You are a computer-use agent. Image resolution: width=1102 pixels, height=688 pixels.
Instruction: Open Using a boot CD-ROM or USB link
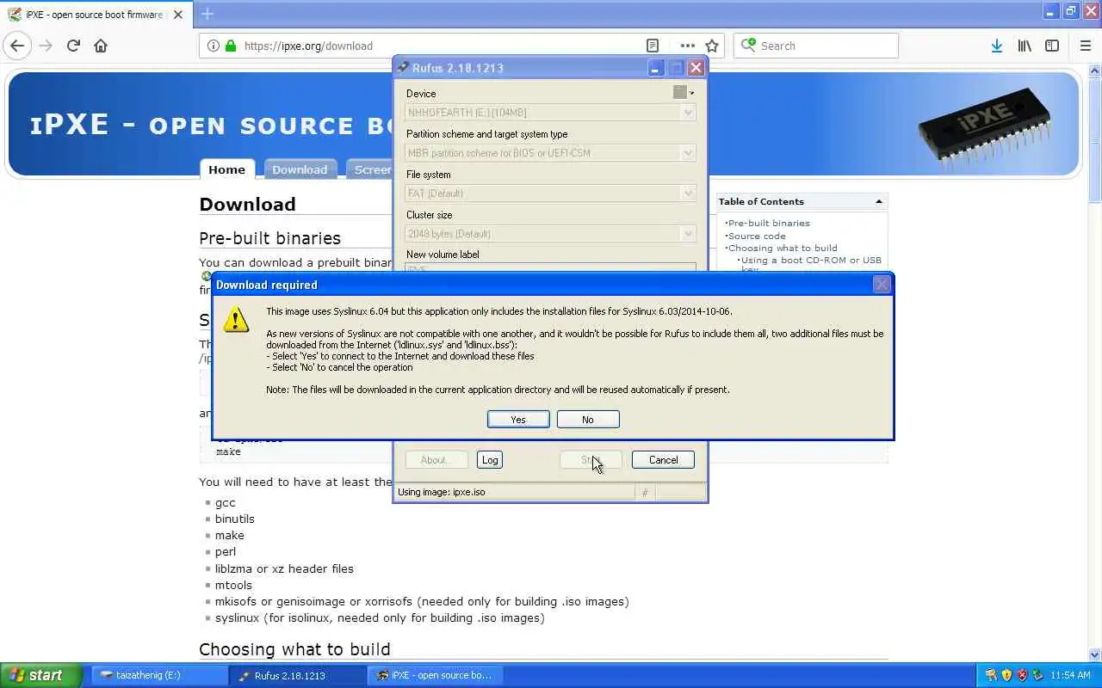[811, 260]
